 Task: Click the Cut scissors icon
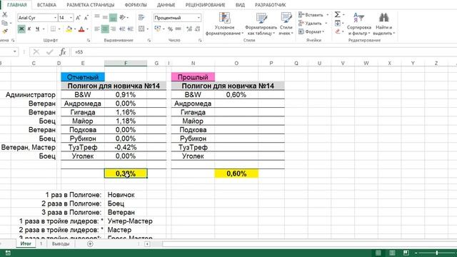pos(5,14)
